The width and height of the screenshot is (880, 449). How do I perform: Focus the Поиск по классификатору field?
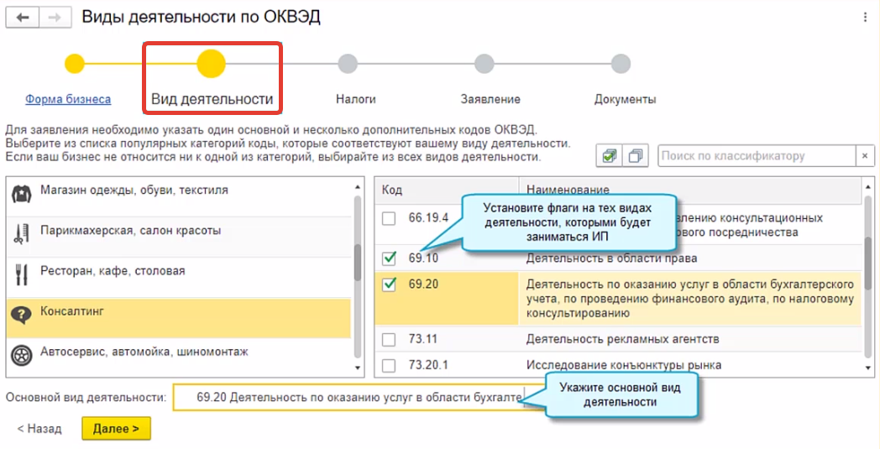[757, 156]
